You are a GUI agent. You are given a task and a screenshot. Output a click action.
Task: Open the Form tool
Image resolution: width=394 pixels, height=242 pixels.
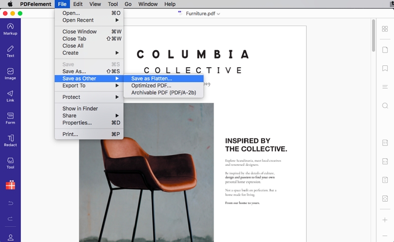click(x=10, y=119)
